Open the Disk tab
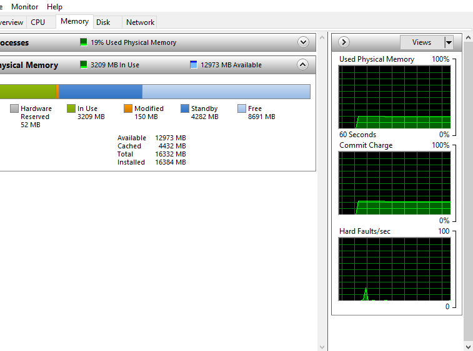This screenshot has width=473, height=351. coord(103,22)
